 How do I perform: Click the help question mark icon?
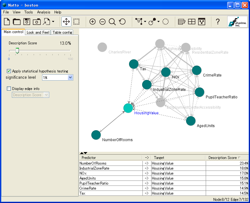click(x=218, y=22)
